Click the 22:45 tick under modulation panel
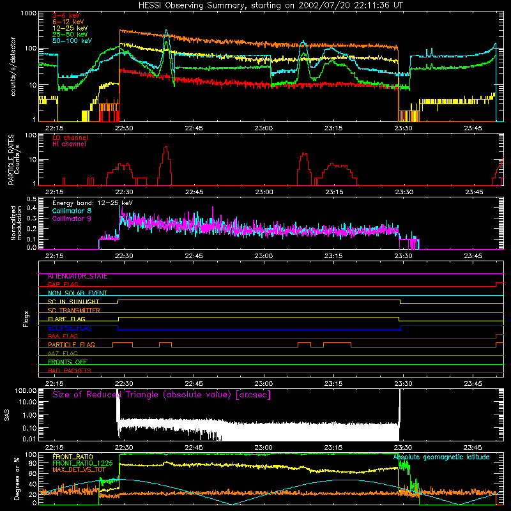Viewport: 511px width, 511px height. [x=194, y=256]
